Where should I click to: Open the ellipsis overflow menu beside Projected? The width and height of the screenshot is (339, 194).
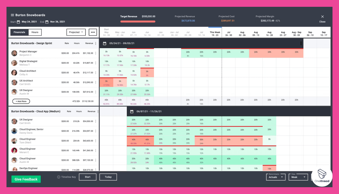coord(93,32)
